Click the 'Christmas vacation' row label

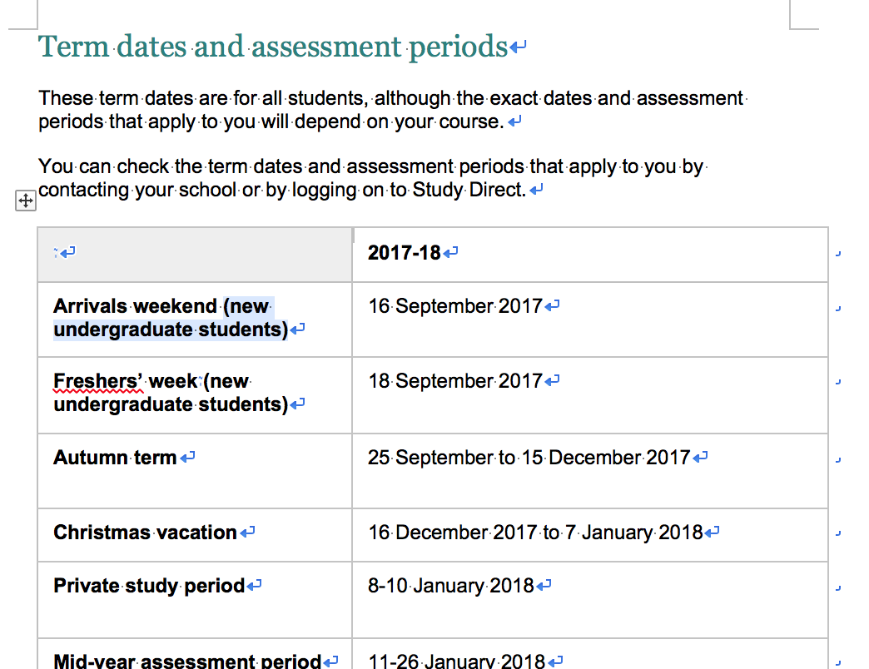(x=145, y=533)
